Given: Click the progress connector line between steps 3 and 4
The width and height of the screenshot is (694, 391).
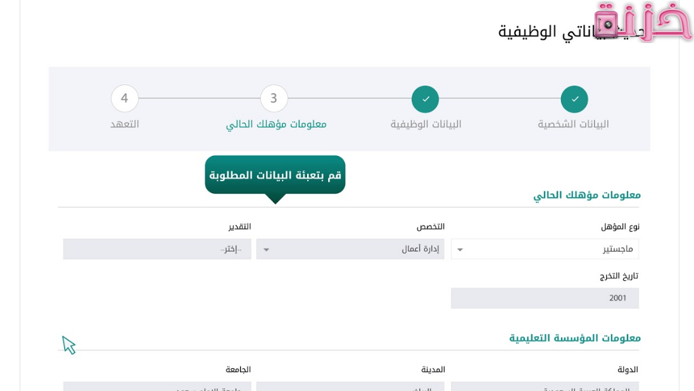Looking at the screenshot, I should 199,98.
